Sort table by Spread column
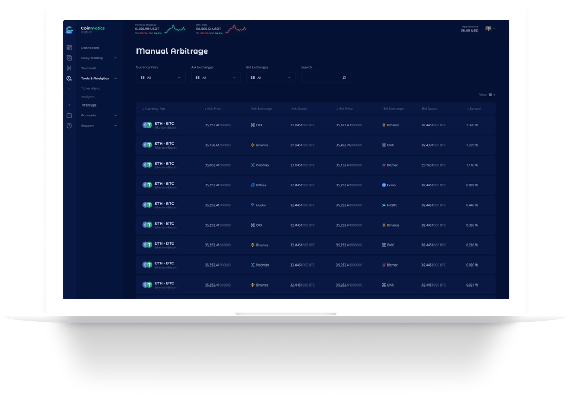This screenshot has height=403, width=571. click(x=474, y=109)
